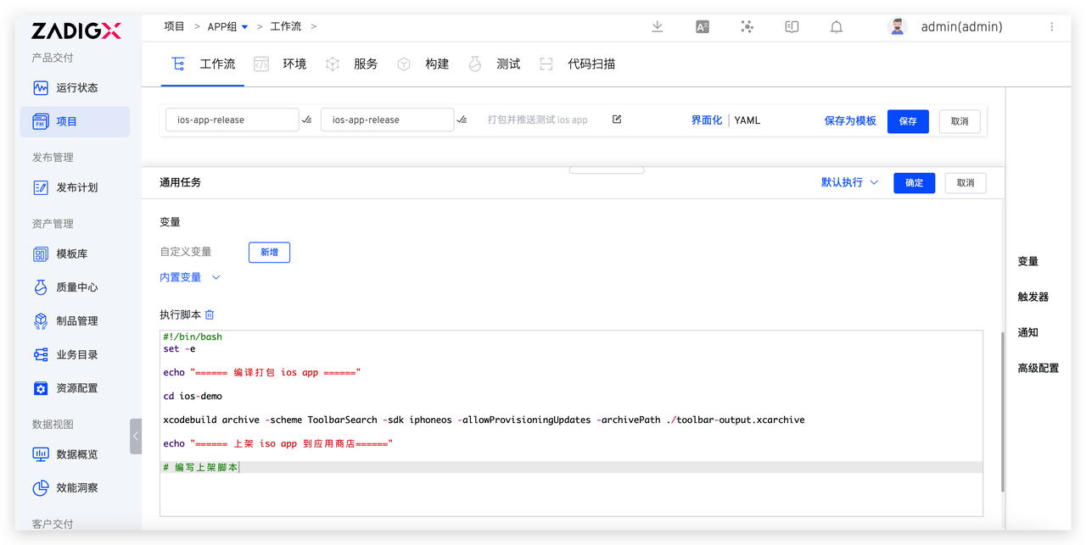Click the first ios-app-release name field
Screen dimensions: 1086x545
(x=232, y=120)
